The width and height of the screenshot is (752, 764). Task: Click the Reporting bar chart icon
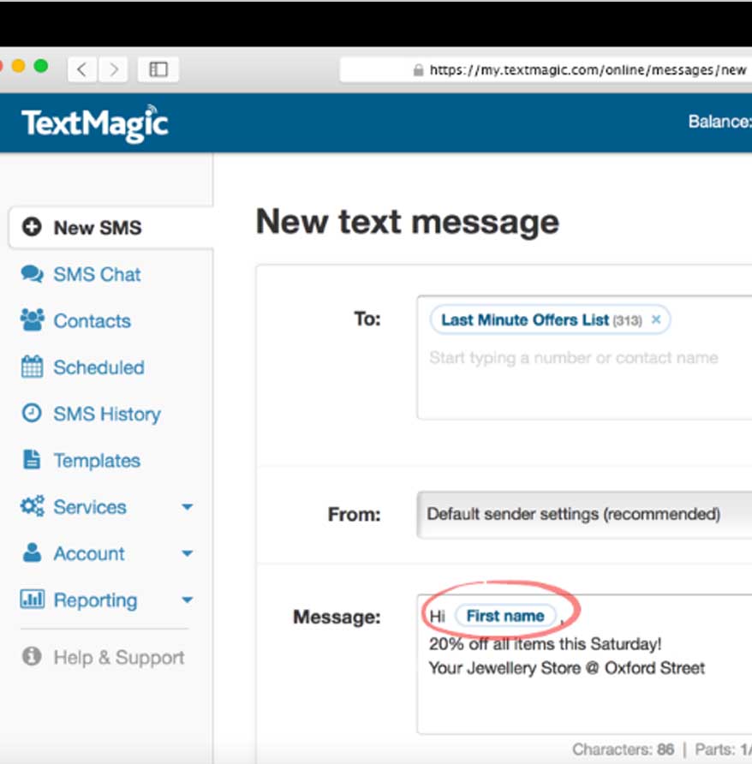tap(32, 600)
